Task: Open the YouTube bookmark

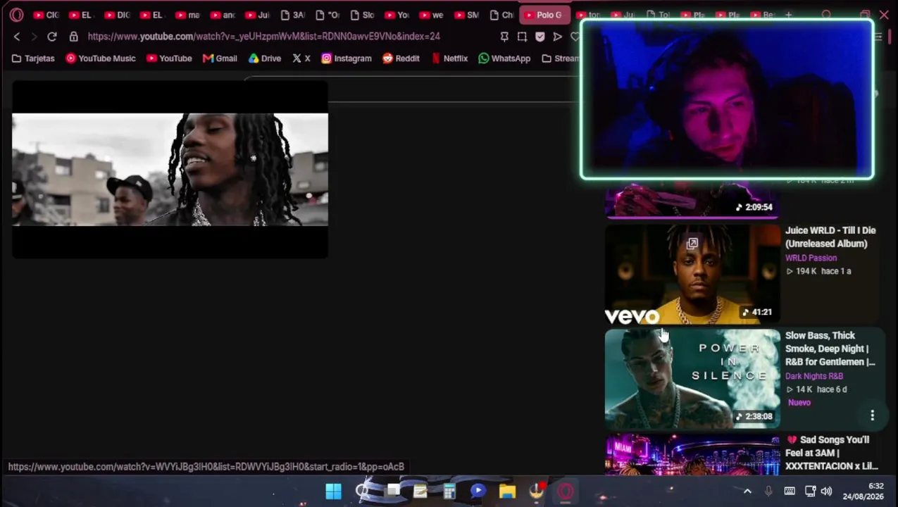Action: pyautogui.click(x=169, y=58)
